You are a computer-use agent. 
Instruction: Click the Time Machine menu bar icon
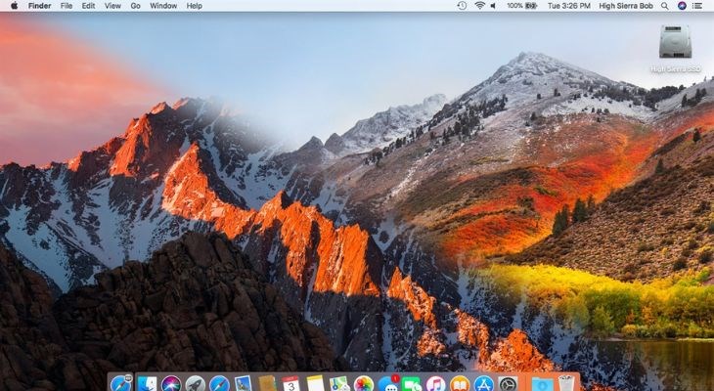462,6
